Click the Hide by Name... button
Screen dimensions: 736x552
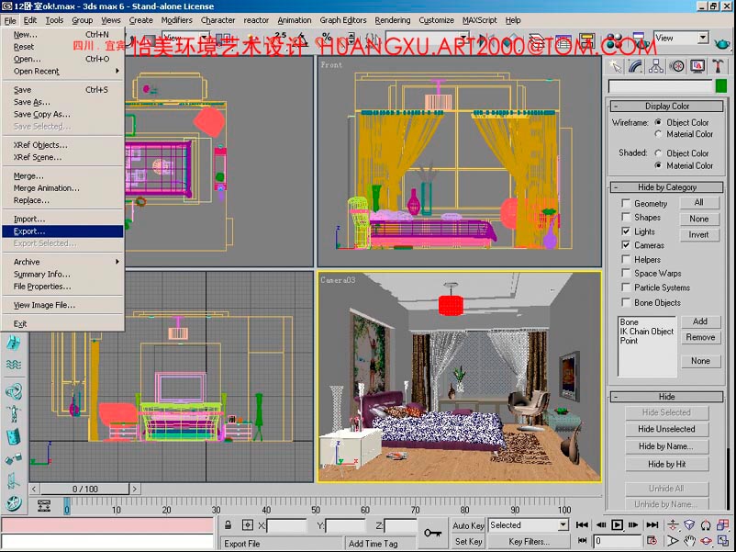pyautogui.click(x=666, y=446)
